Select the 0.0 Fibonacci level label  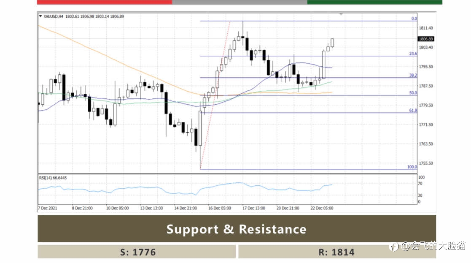click(414, 18)
